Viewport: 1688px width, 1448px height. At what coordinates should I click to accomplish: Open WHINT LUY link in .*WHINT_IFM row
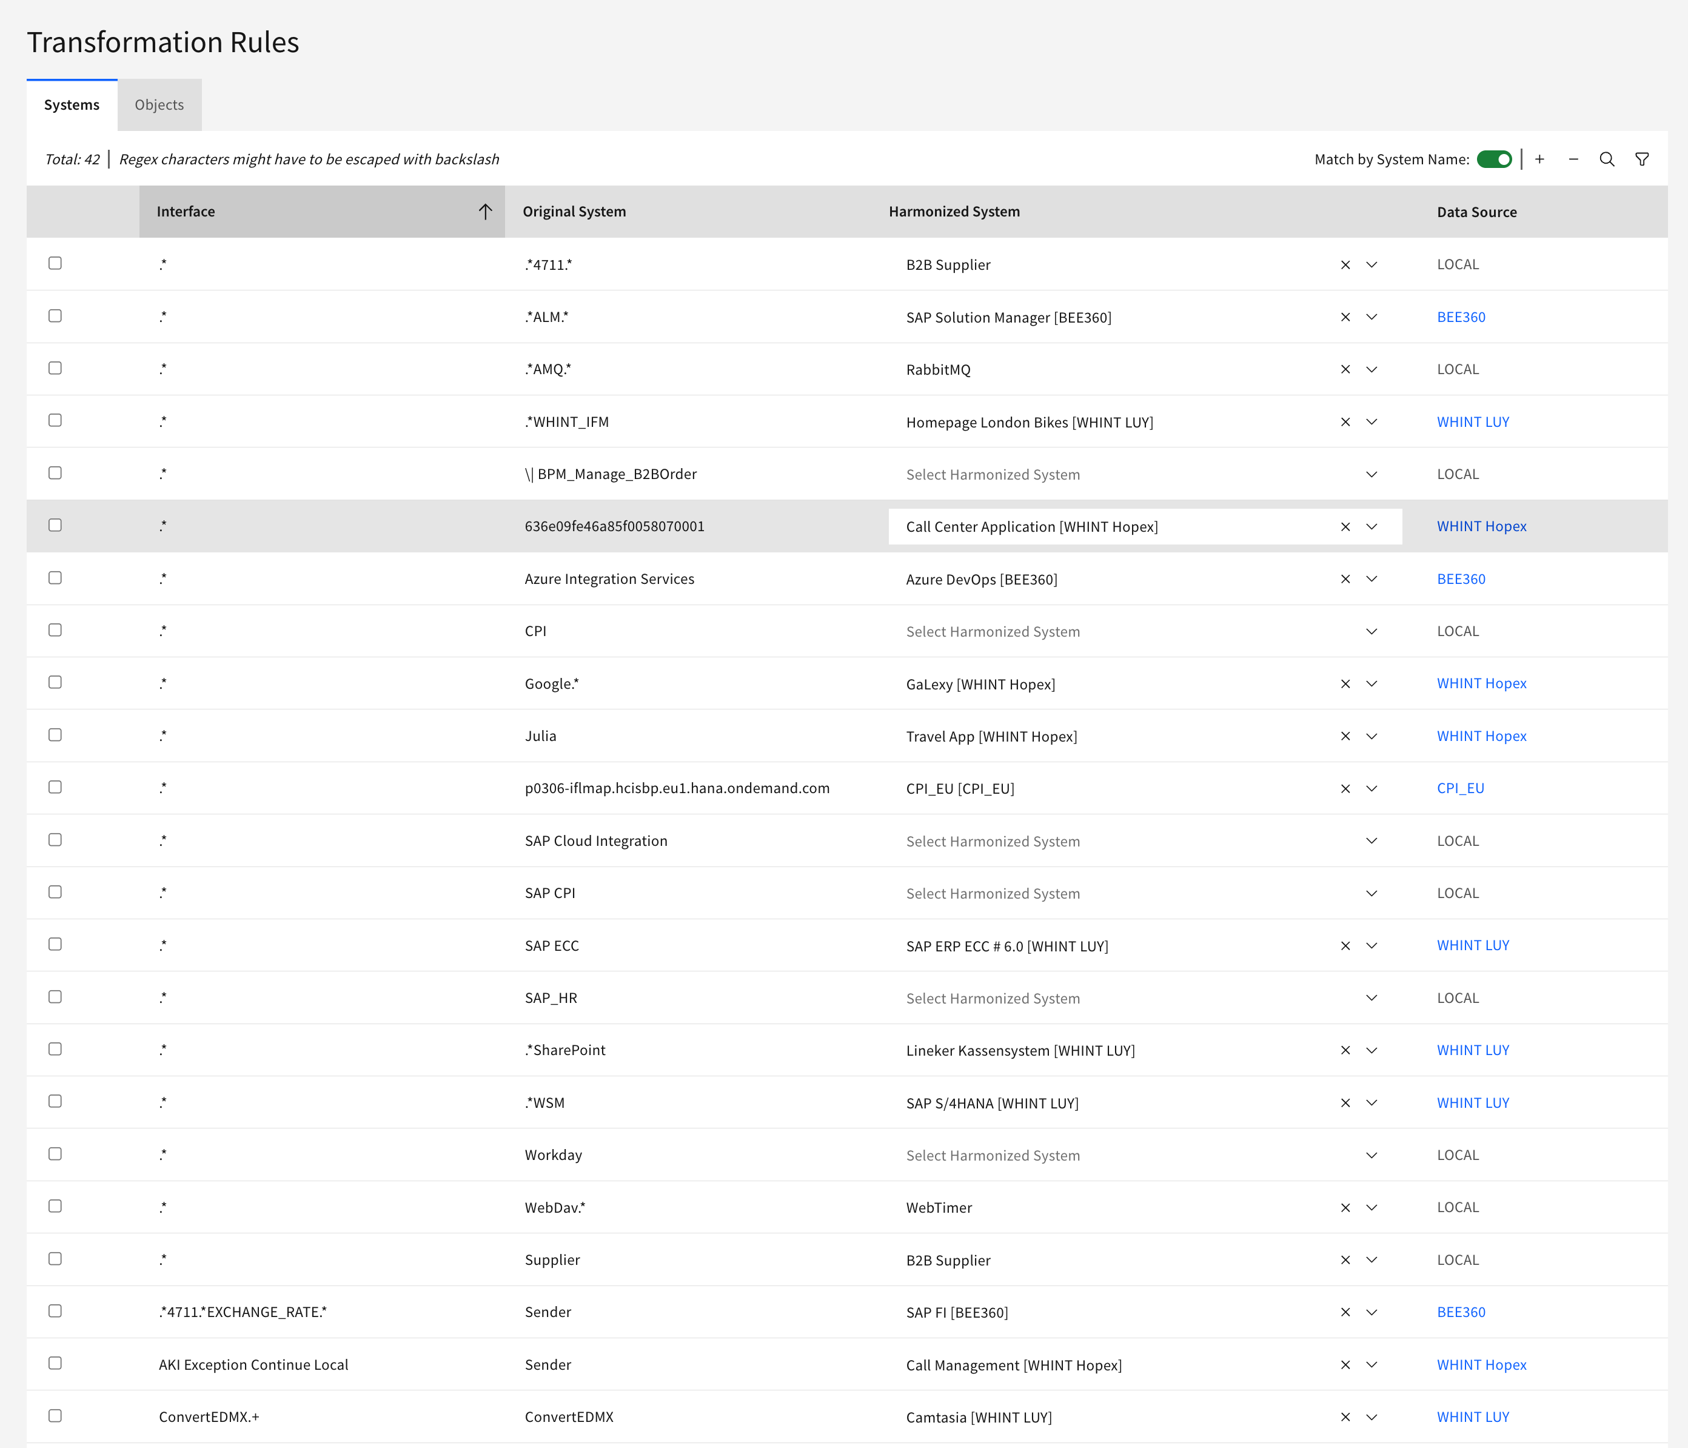click(1473, 422)
